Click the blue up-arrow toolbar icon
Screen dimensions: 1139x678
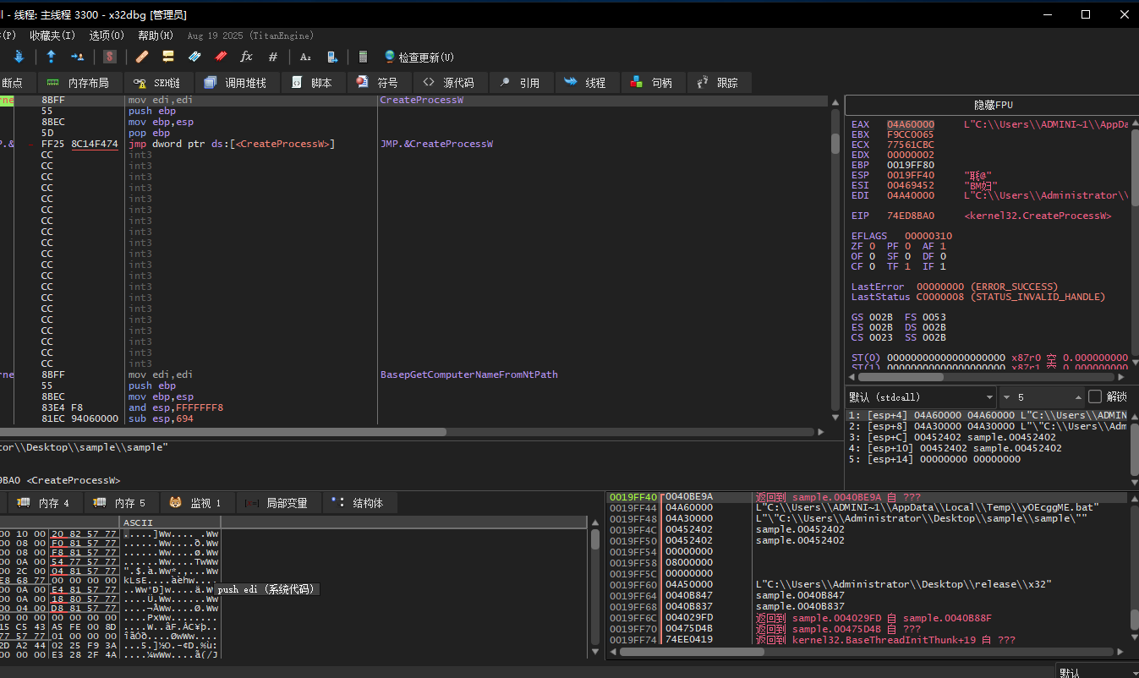pyautogui.click(x=51, y=57)
